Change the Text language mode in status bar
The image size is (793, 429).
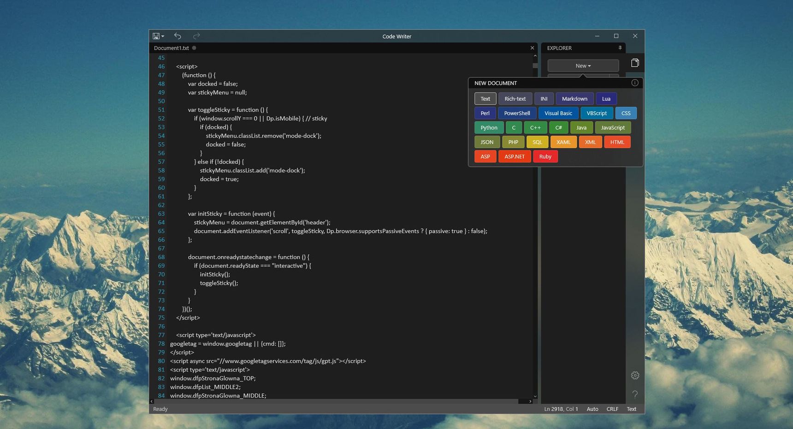click(x=631, y=409)
